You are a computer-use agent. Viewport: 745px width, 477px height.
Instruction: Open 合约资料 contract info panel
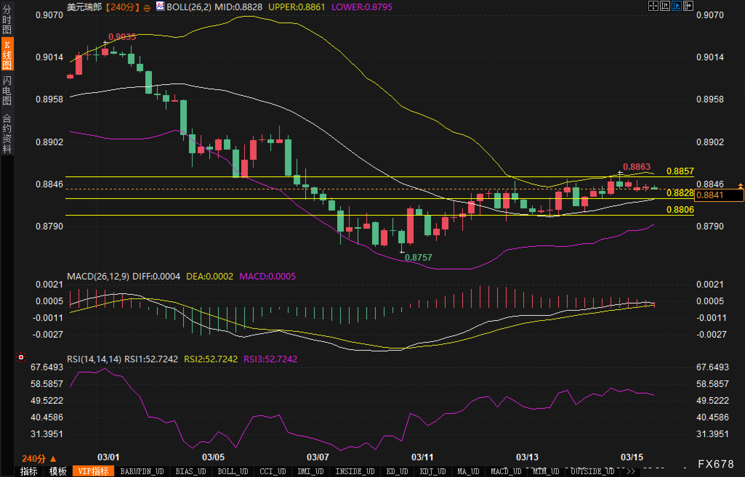click(7, 133)
